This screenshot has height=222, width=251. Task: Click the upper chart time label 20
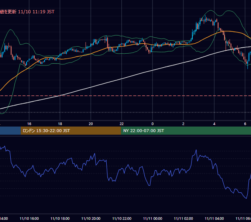pyautogui.click(x=91, y=124)
